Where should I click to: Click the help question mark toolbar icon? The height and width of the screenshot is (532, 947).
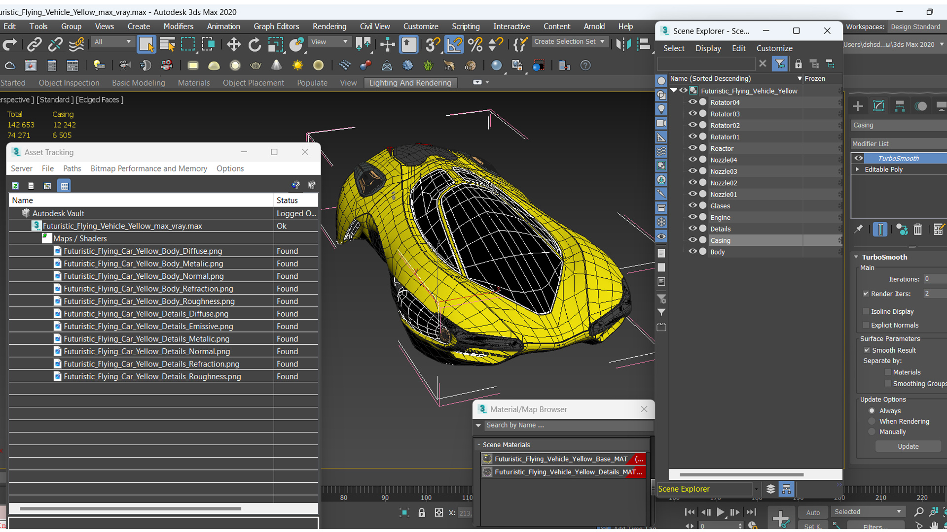(x=585, y=66)
